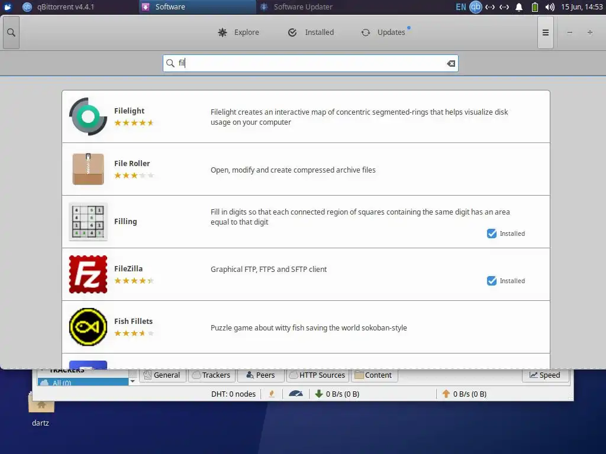Select the File Roller title
The width and height of the screenshot is (606, 454).
[132, 163]
